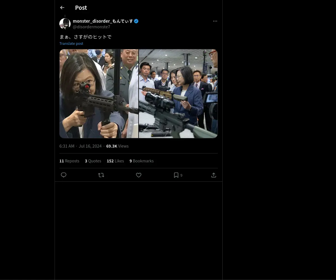
Task: Toggle the bookmark icon
Action: (176, 175)
